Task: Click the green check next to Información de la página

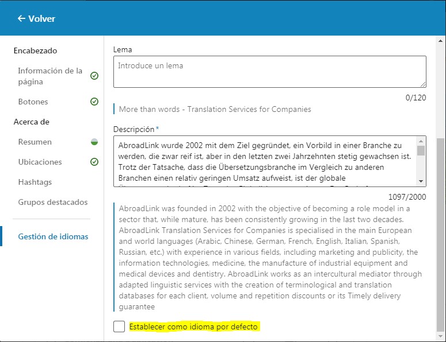Action: 94,76
